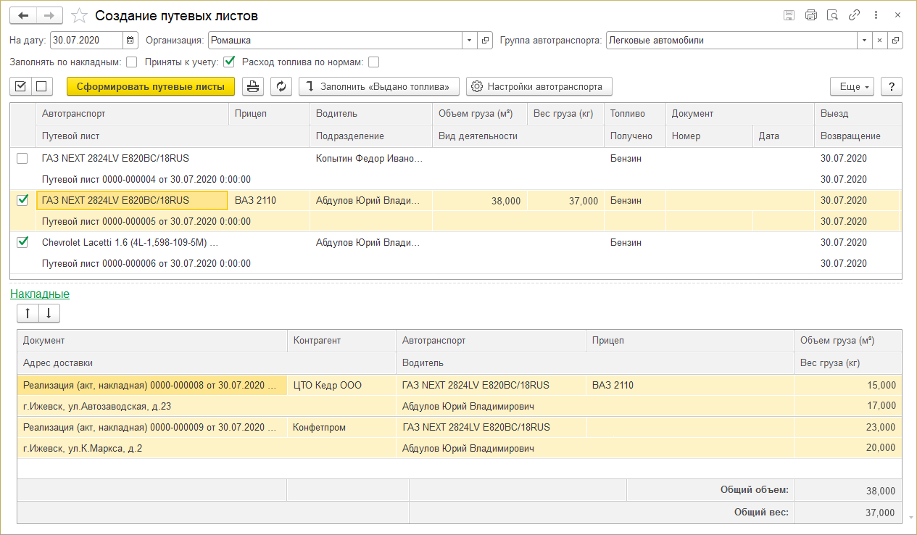
Task: Click the back navigation arrow
Action: point(23,15)
